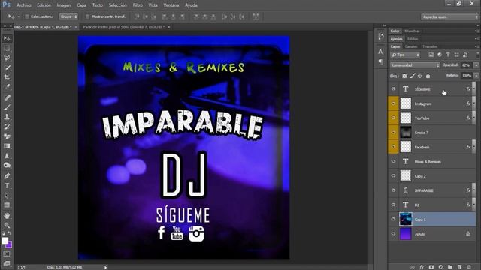
Task: Open the workspace switcher dropdown
Action: click(x=449, y=16)
